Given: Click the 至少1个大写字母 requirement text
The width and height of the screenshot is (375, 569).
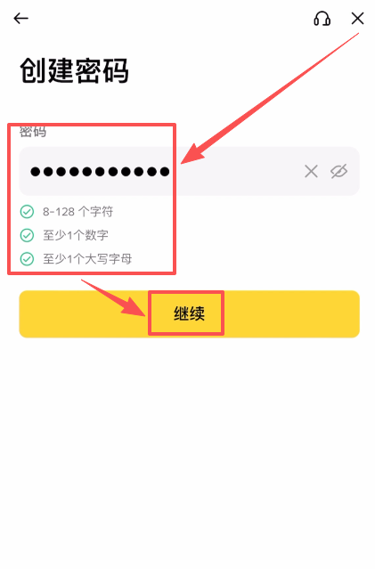Looking at the screenshot, I should click(x=87, y=259).
